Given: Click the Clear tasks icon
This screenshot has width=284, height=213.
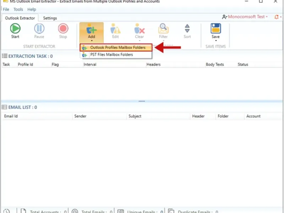Looking at the screenshot, I should [139, 29].
